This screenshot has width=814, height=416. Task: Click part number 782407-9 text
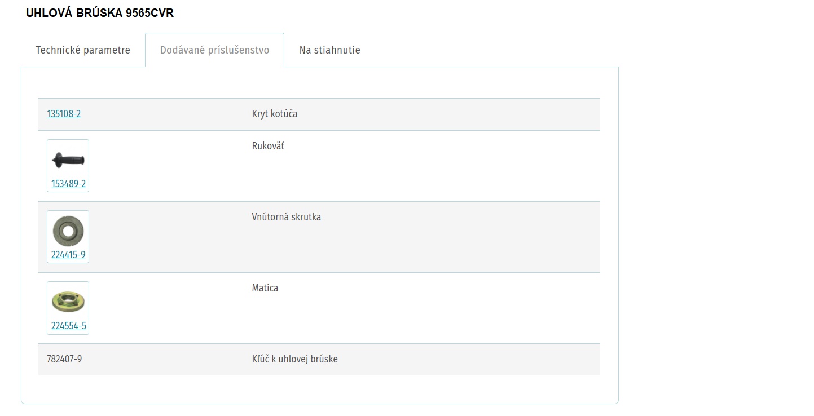click(64, 359)
